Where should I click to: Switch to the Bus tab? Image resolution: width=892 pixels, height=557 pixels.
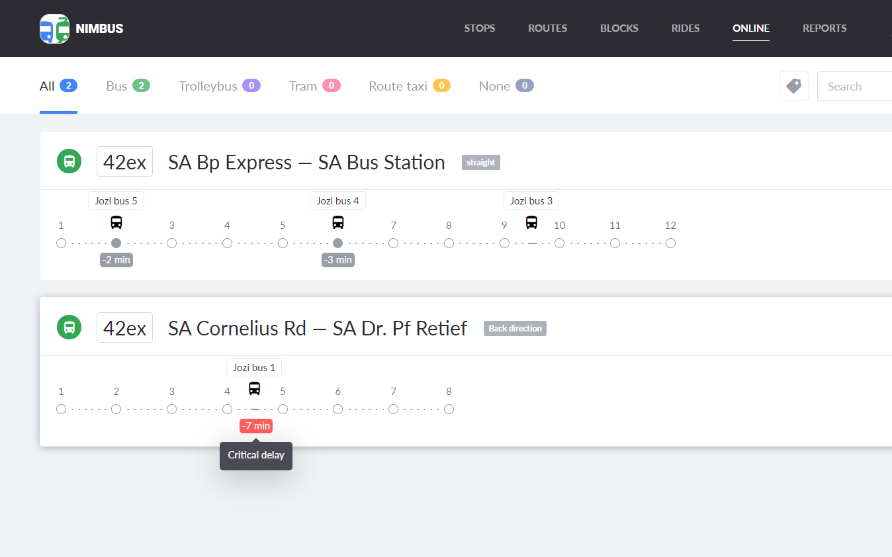(128, 86)
